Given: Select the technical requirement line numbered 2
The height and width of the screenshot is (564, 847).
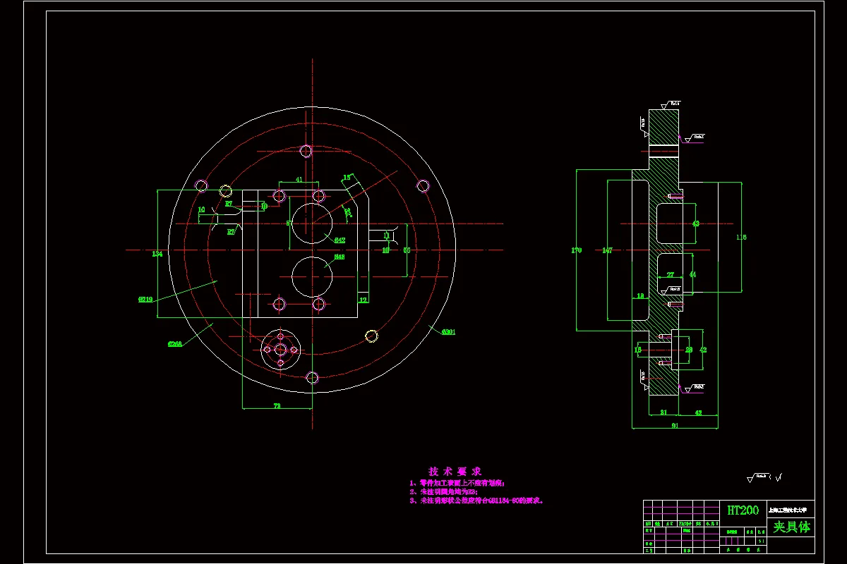Looking at the screenshot, I should (x=443, y=491).
